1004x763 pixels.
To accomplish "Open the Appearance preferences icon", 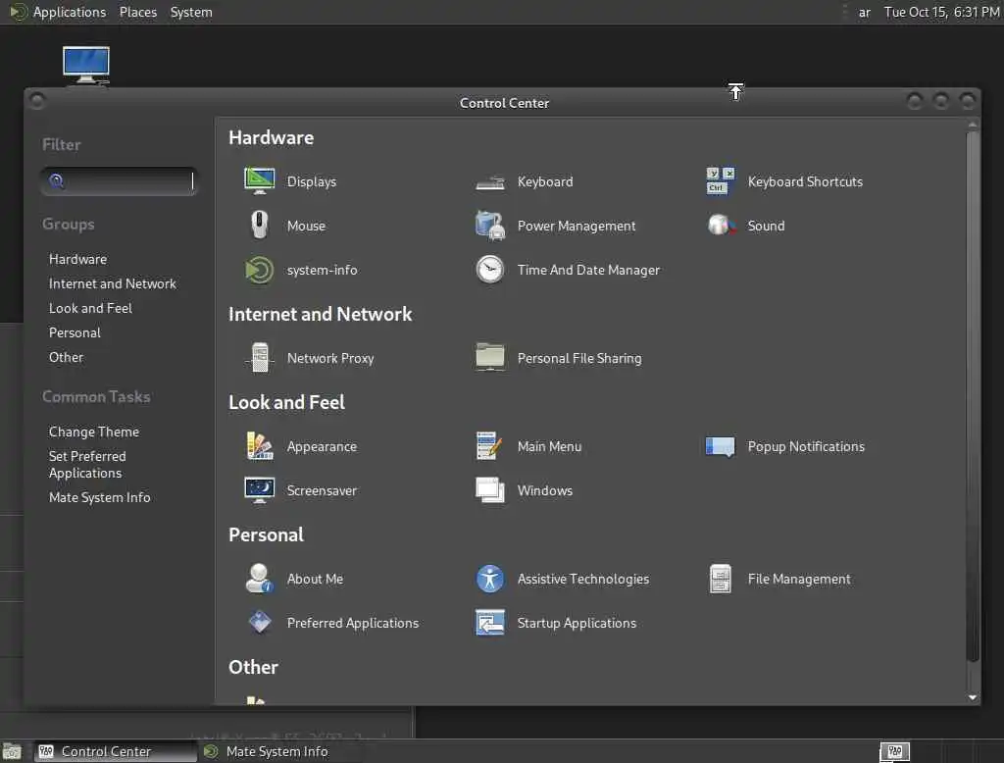I will [259, 446].
